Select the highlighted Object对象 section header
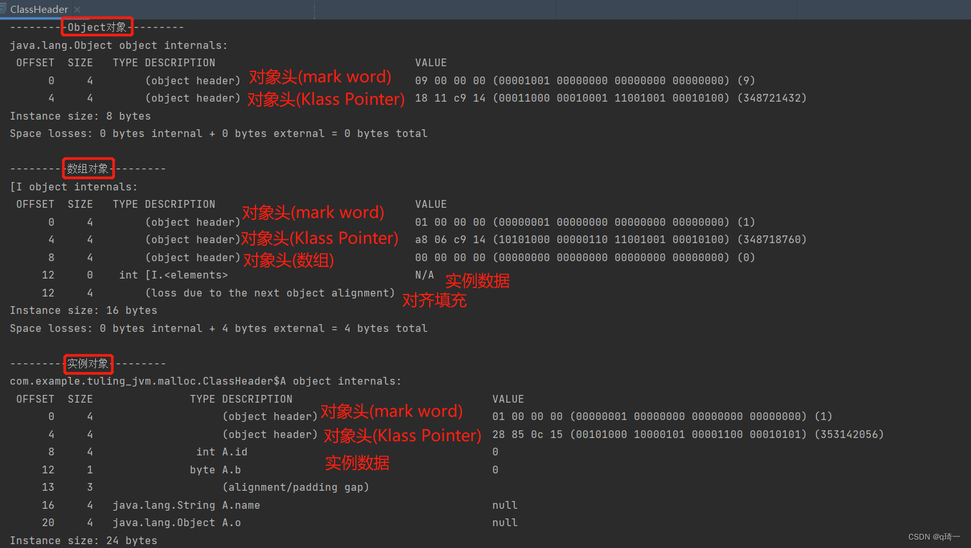Image resolution: width=971 pixels, height=548 pixels. 97,27
